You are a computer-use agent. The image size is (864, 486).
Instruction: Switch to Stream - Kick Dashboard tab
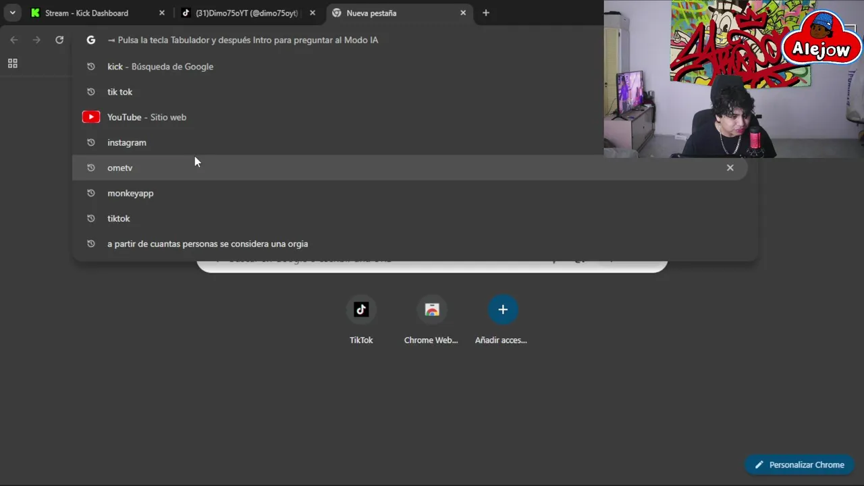(97, 13)
